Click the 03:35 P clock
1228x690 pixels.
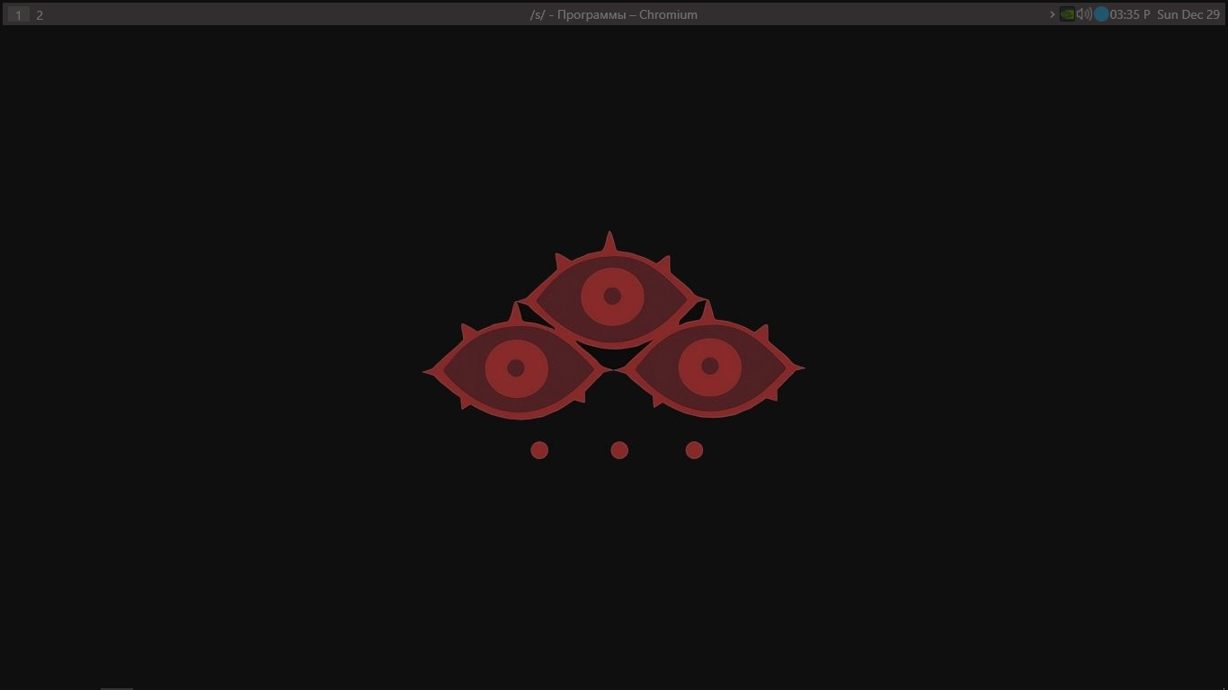[x=1130, y=14]
